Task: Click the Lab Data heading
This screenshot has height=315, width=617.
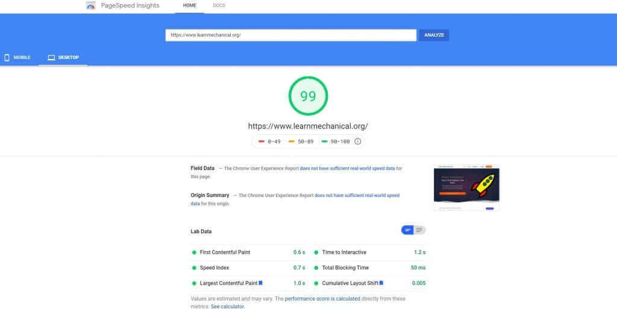Action: (x=201, y=232)
